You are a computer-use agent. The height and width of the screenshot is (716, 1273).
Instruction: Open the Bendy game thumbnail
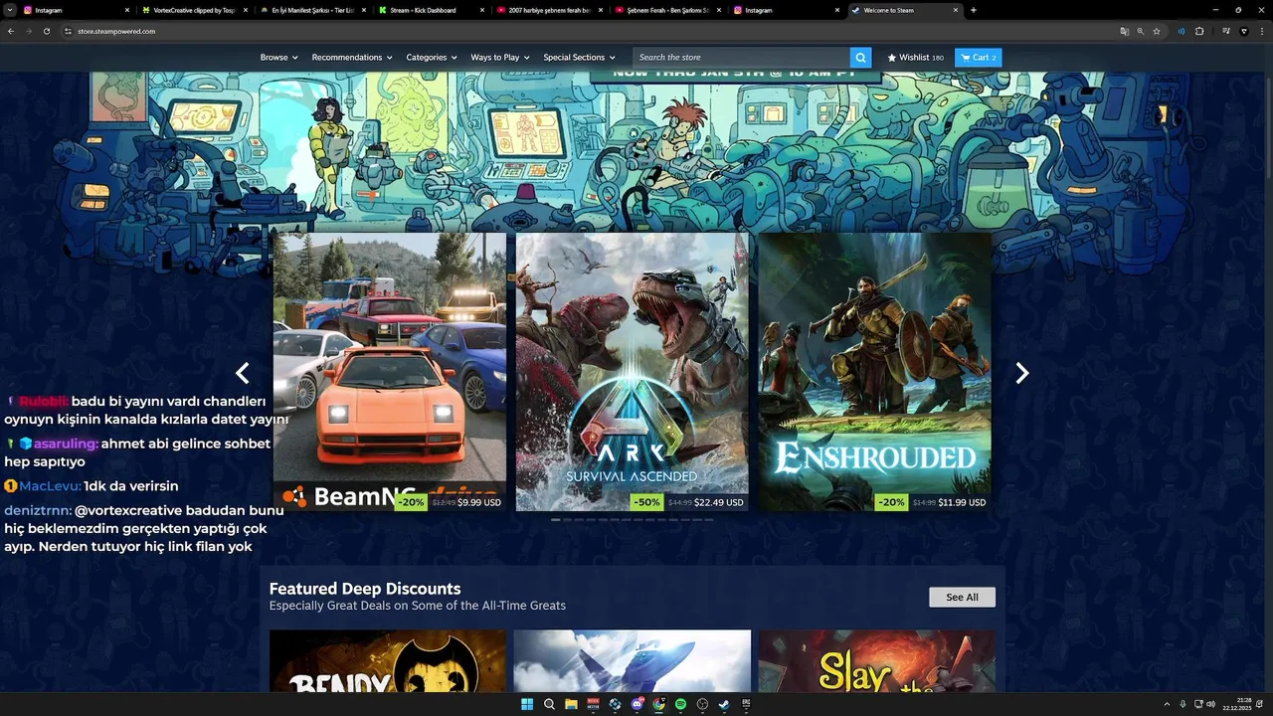coord(388,661)
